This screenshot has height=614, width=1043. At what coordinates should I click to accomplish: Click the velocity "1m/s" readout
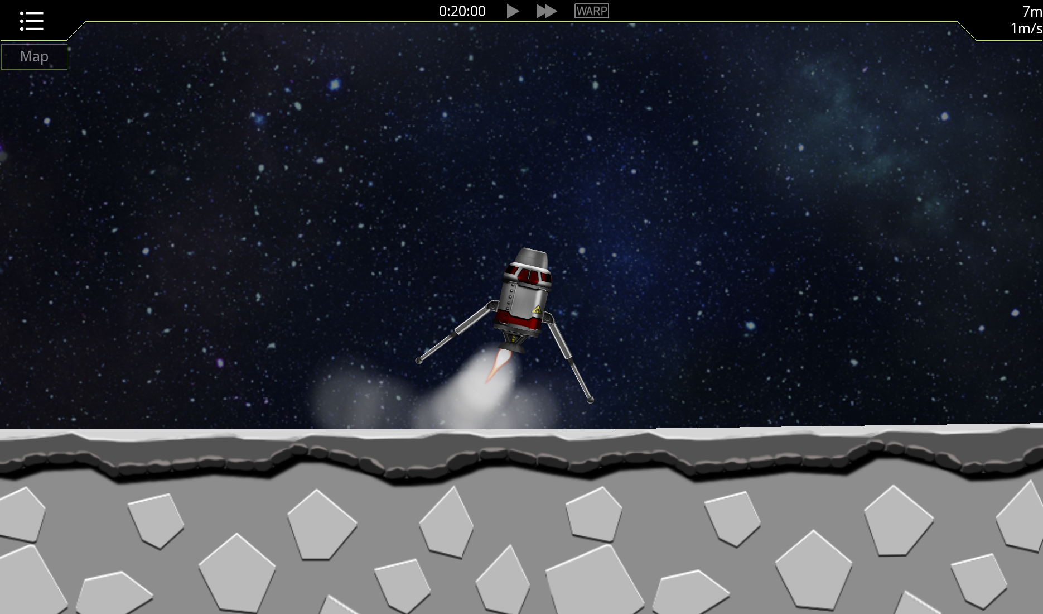1026,29
